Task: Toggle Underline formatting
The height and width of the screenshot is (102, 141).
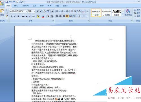Action: 18,16
